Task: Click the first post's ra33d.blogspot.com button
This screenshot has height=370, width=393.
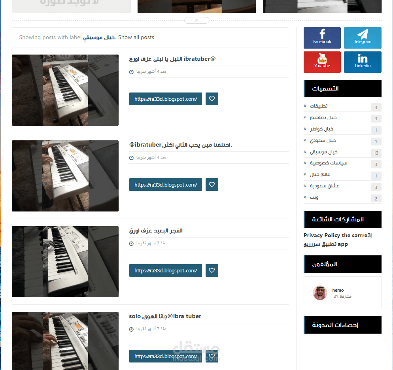Action: tap(166, 99)
